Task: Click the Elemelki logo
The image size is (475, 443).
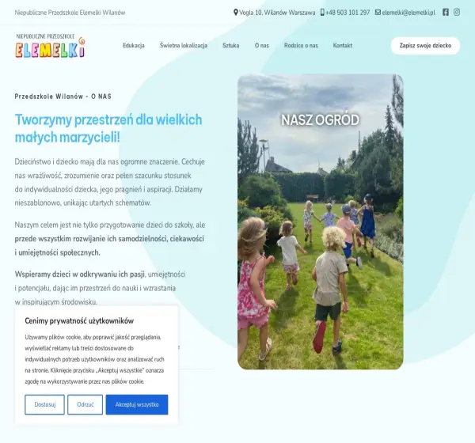Action: tap(51, 46)
